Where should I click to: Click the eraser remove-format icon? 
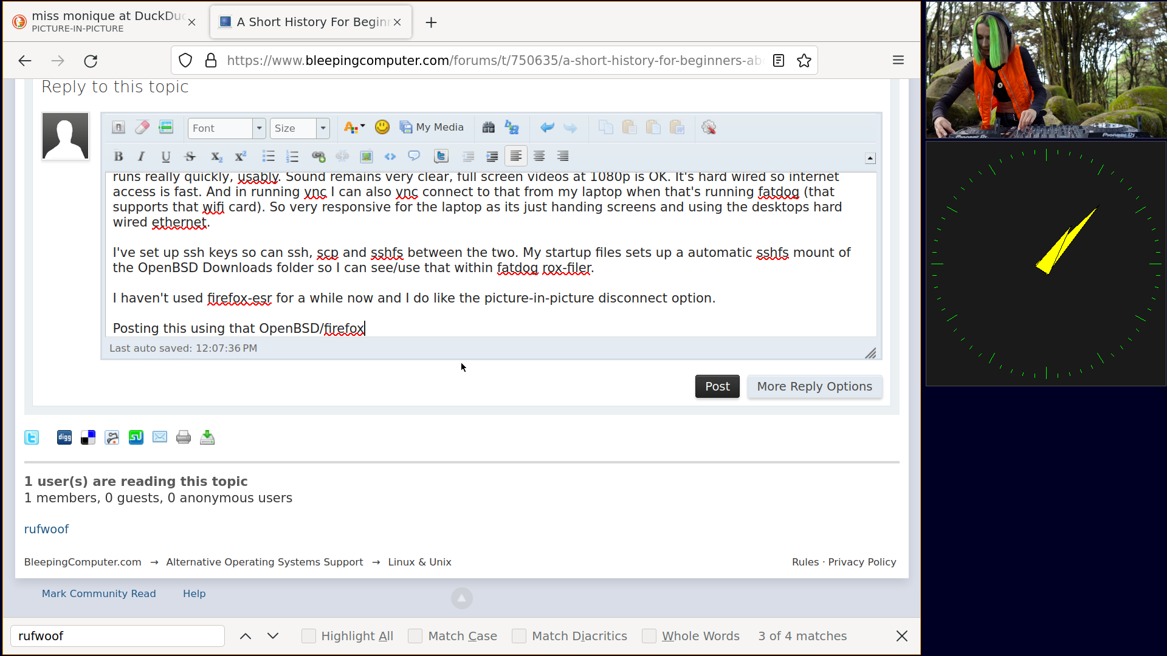click(x=142, y=128)
